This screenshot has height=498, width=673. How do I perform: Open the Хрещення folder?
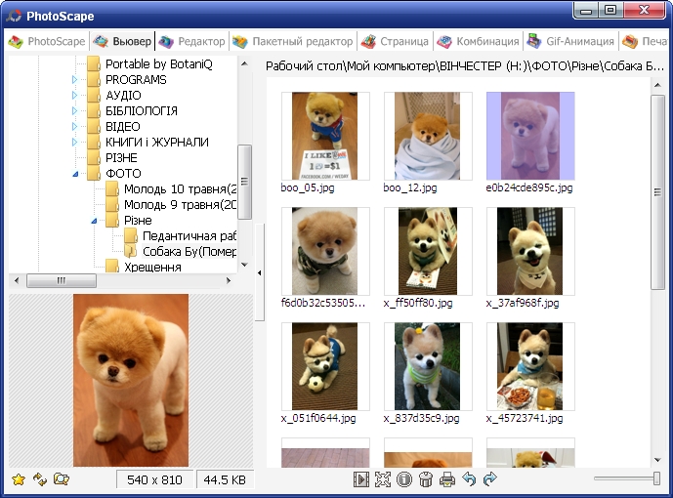152,268
